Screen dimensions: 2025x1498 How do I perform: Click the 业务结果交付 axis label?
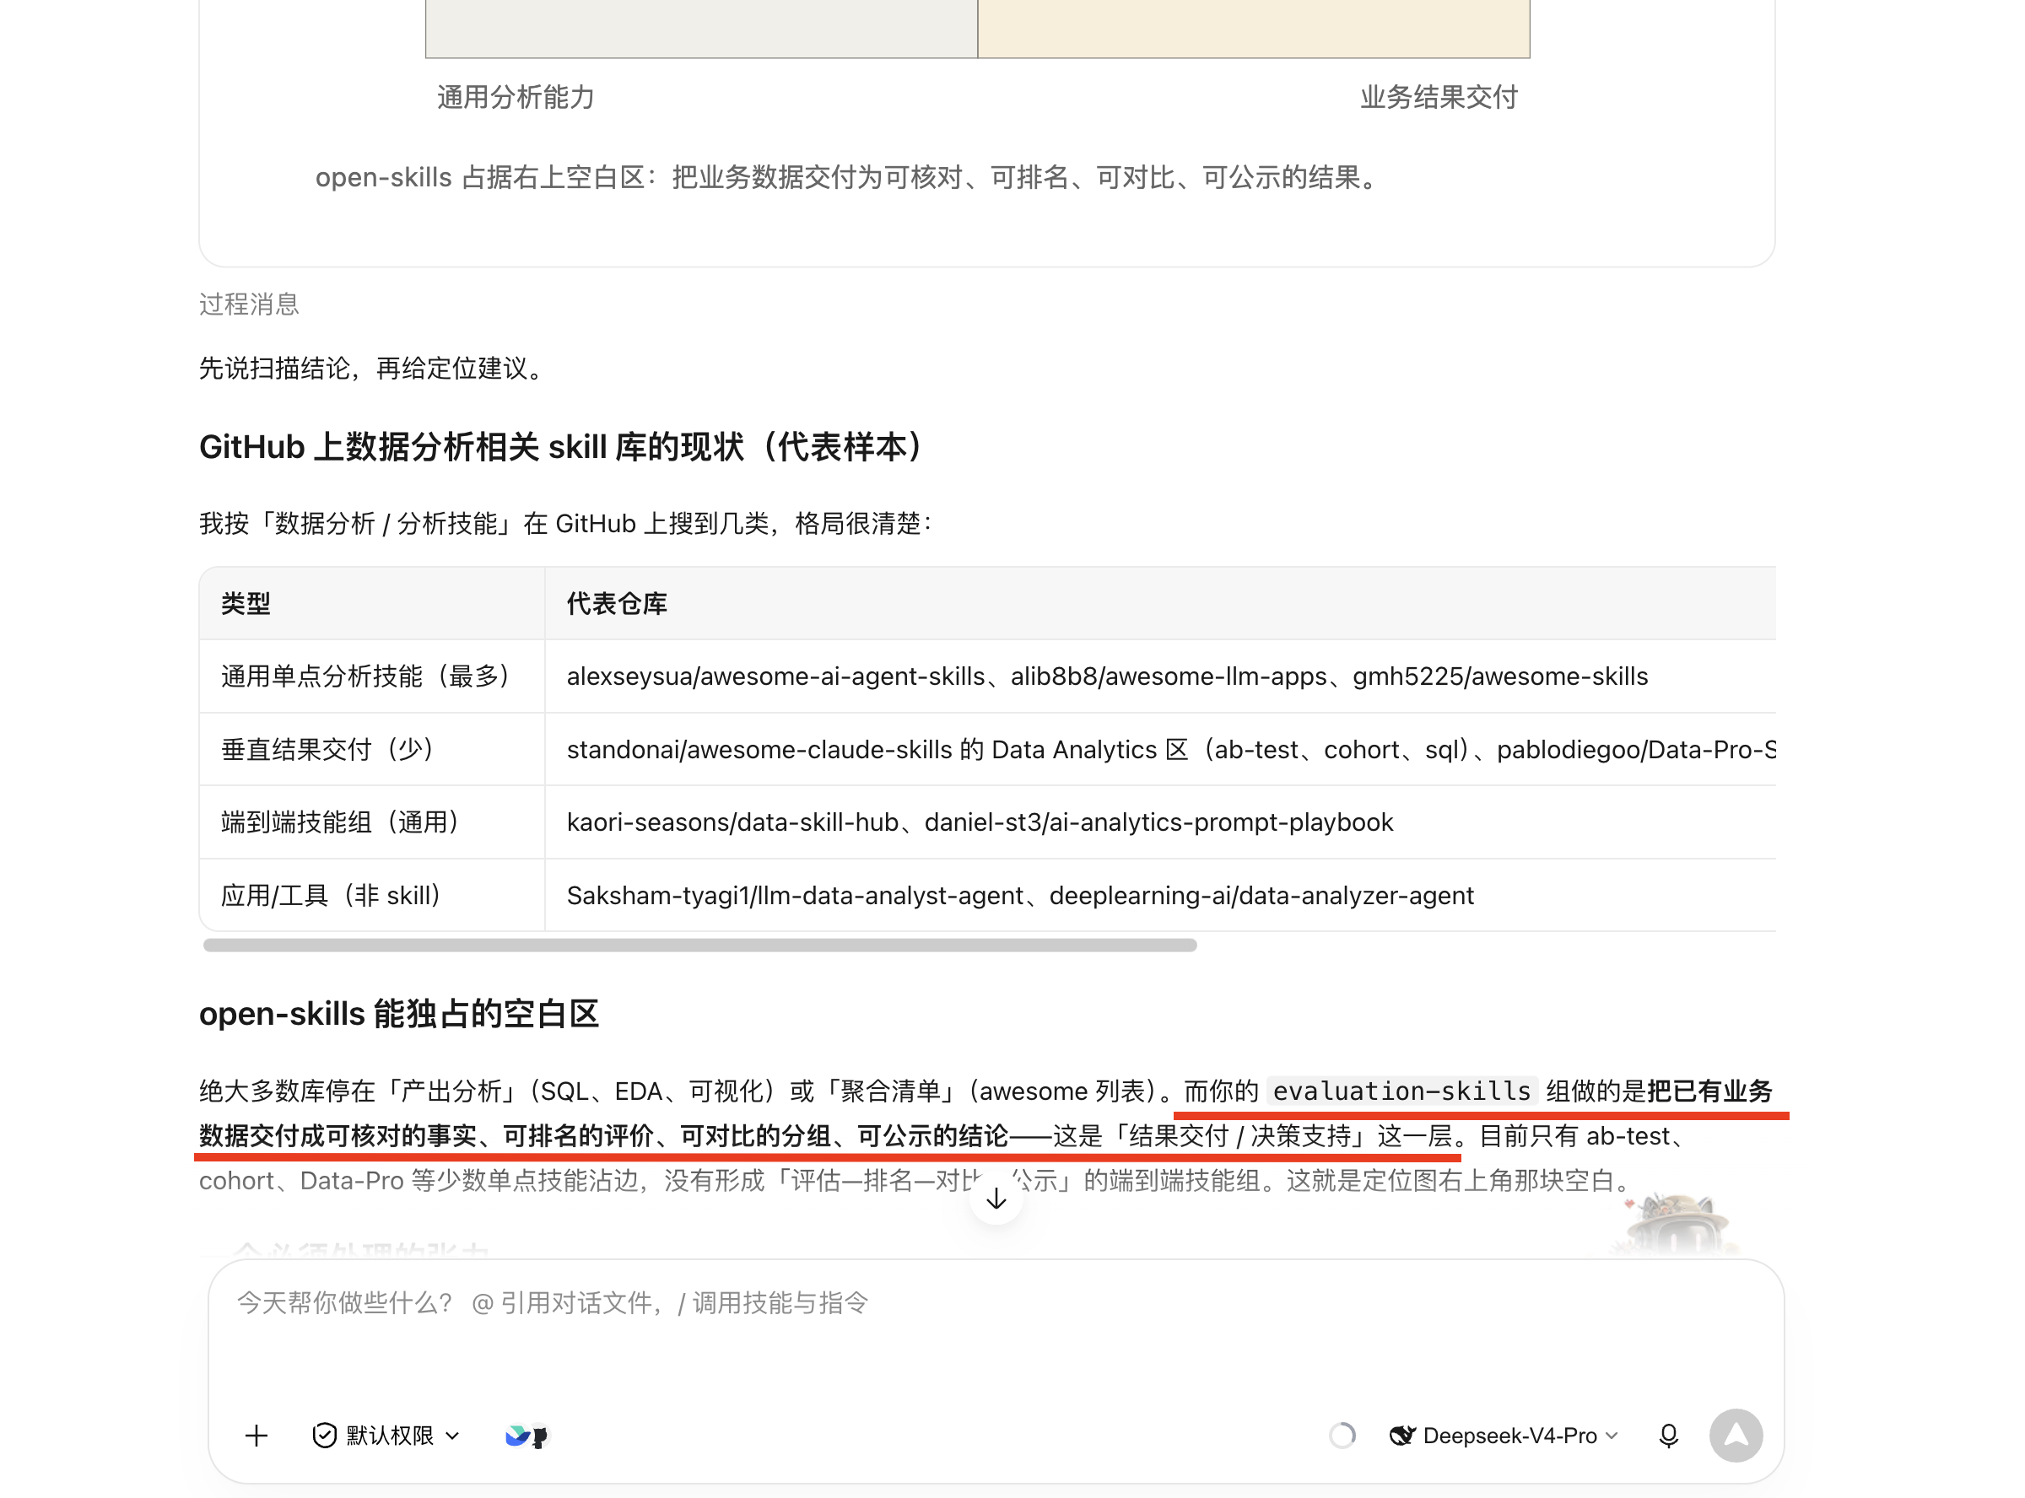coord(1439,97)
